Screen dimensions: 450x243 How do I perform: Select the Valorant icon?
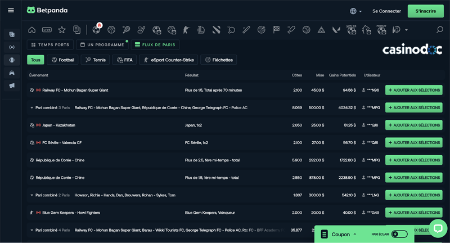point(336,30)
